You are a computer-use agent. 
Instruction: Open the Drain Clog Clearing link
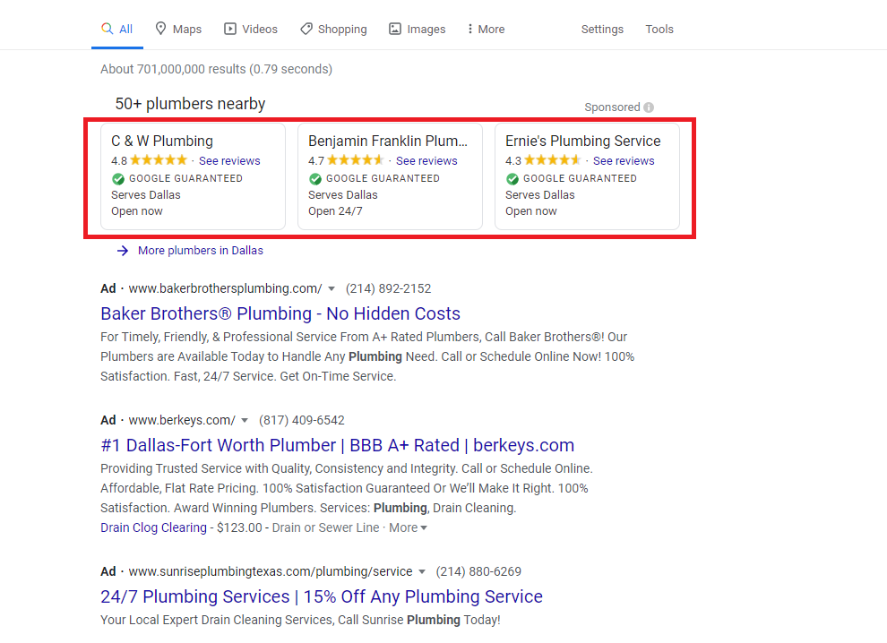coord(153,527)
